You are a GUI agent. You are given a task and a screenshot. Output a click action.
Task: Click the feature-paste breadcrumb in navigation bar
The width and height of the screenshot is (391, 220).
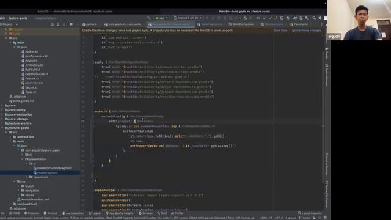point(18,18)
